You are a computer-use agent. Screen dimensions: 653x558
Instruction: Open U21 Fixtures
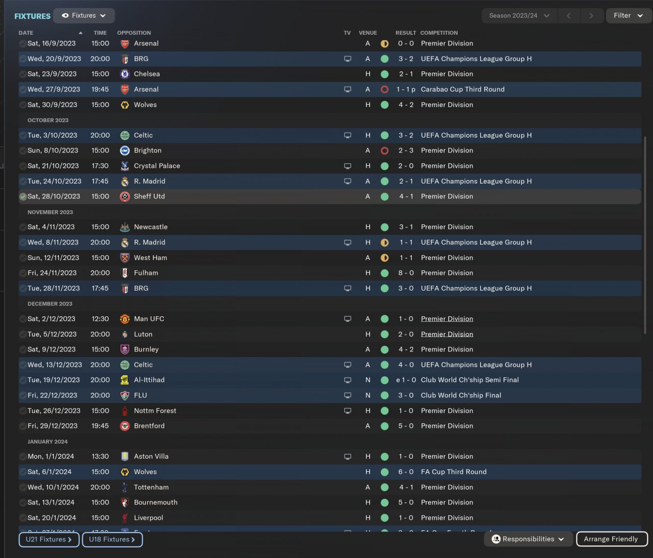pyautogui.click(x=48, y=539)
